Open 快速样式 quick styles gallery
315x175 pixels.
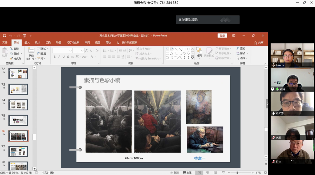point(209,52)
